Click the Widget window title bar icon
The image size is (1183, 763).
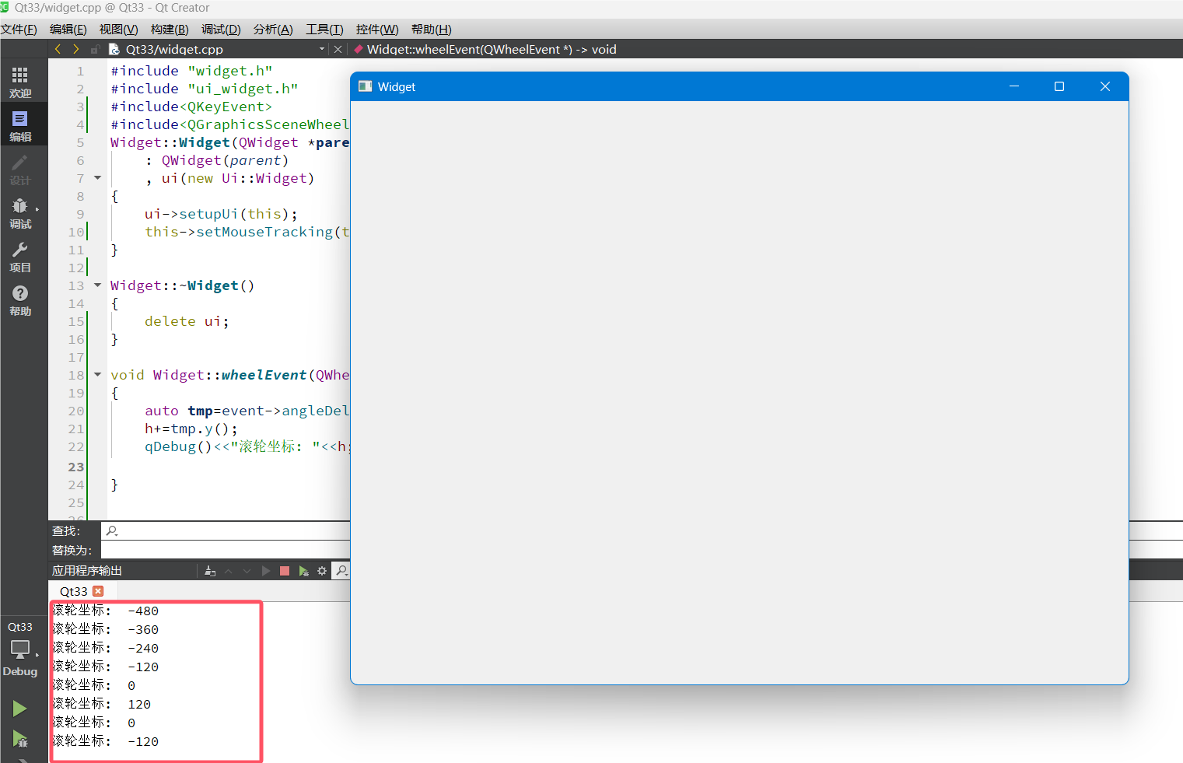tap(365, 86)
